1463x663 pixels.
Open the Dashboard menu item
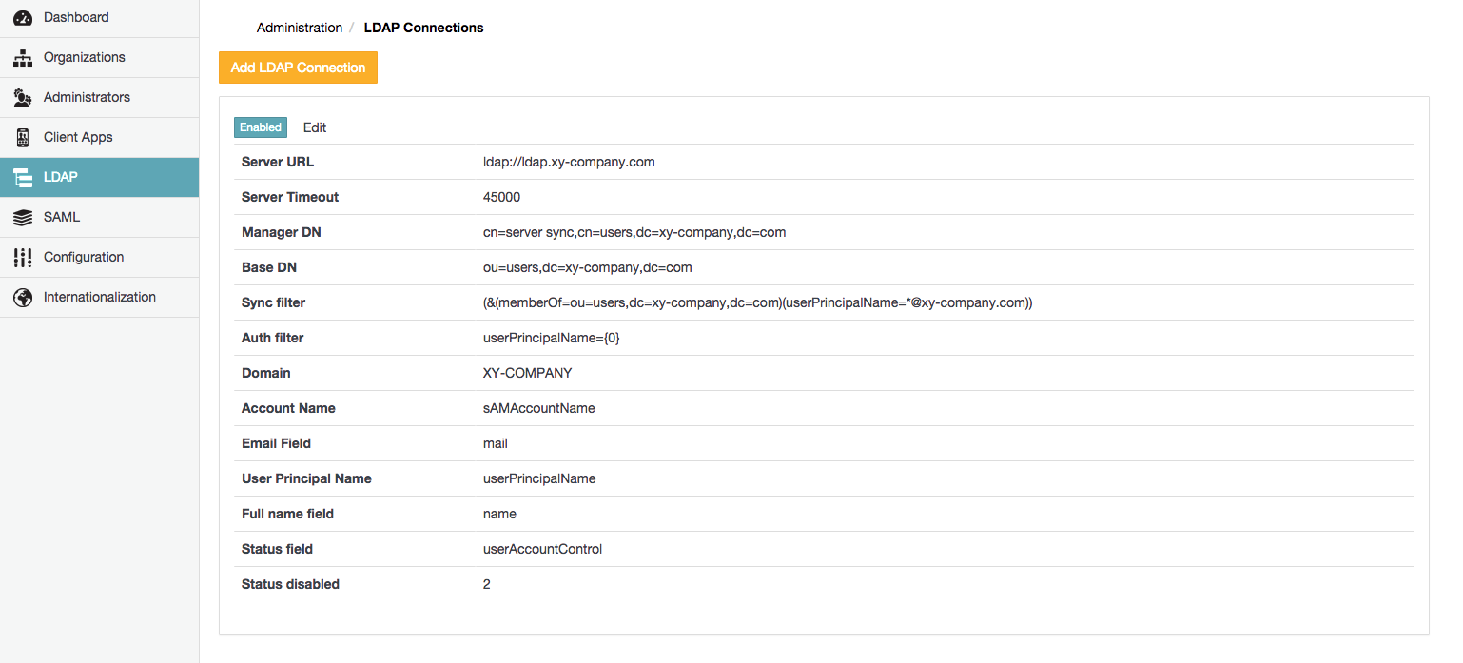point(76,17)
